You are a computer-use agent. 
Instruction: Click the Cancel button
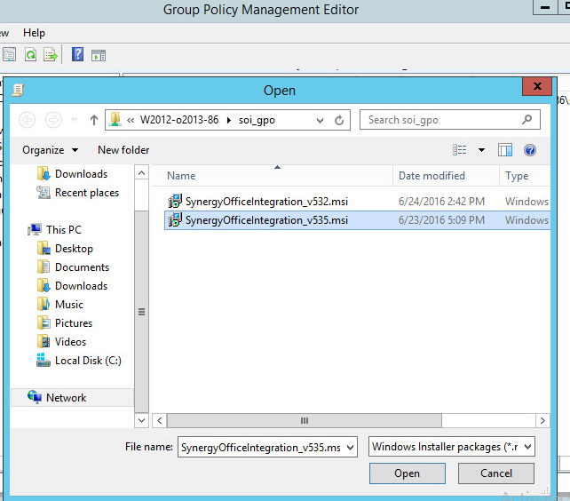click(x=496, y=473)
